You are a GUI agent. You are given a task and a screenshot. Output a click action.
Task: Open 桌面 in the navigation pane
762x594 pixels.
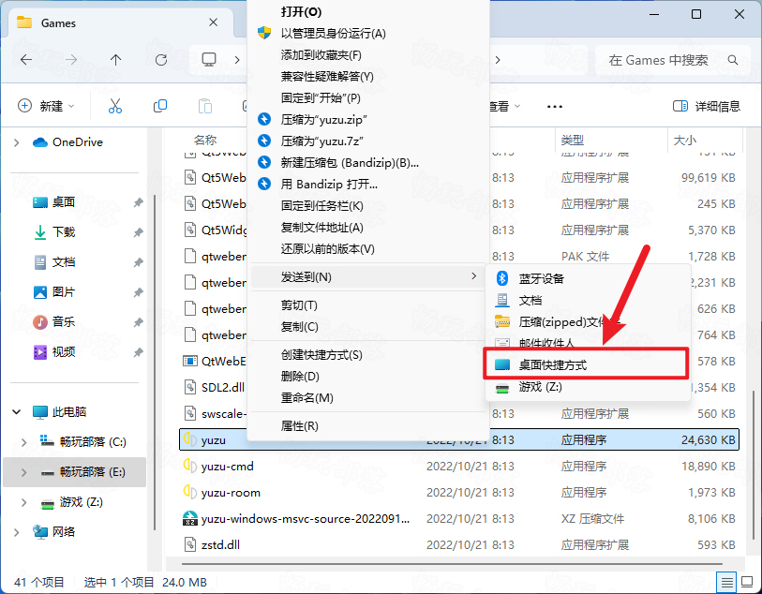tap(64, 202)
